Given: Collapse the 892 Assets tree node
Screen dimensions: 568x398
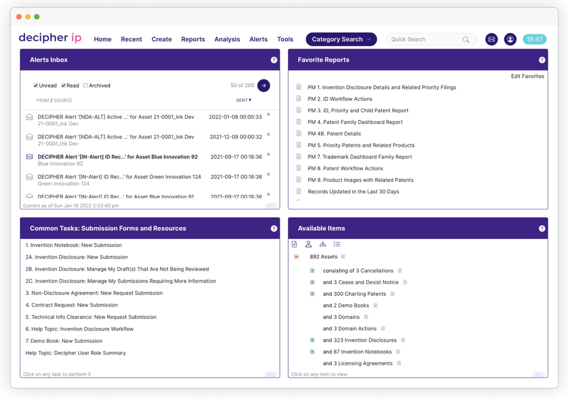Looking at the screenshot, I should point(296,257).
